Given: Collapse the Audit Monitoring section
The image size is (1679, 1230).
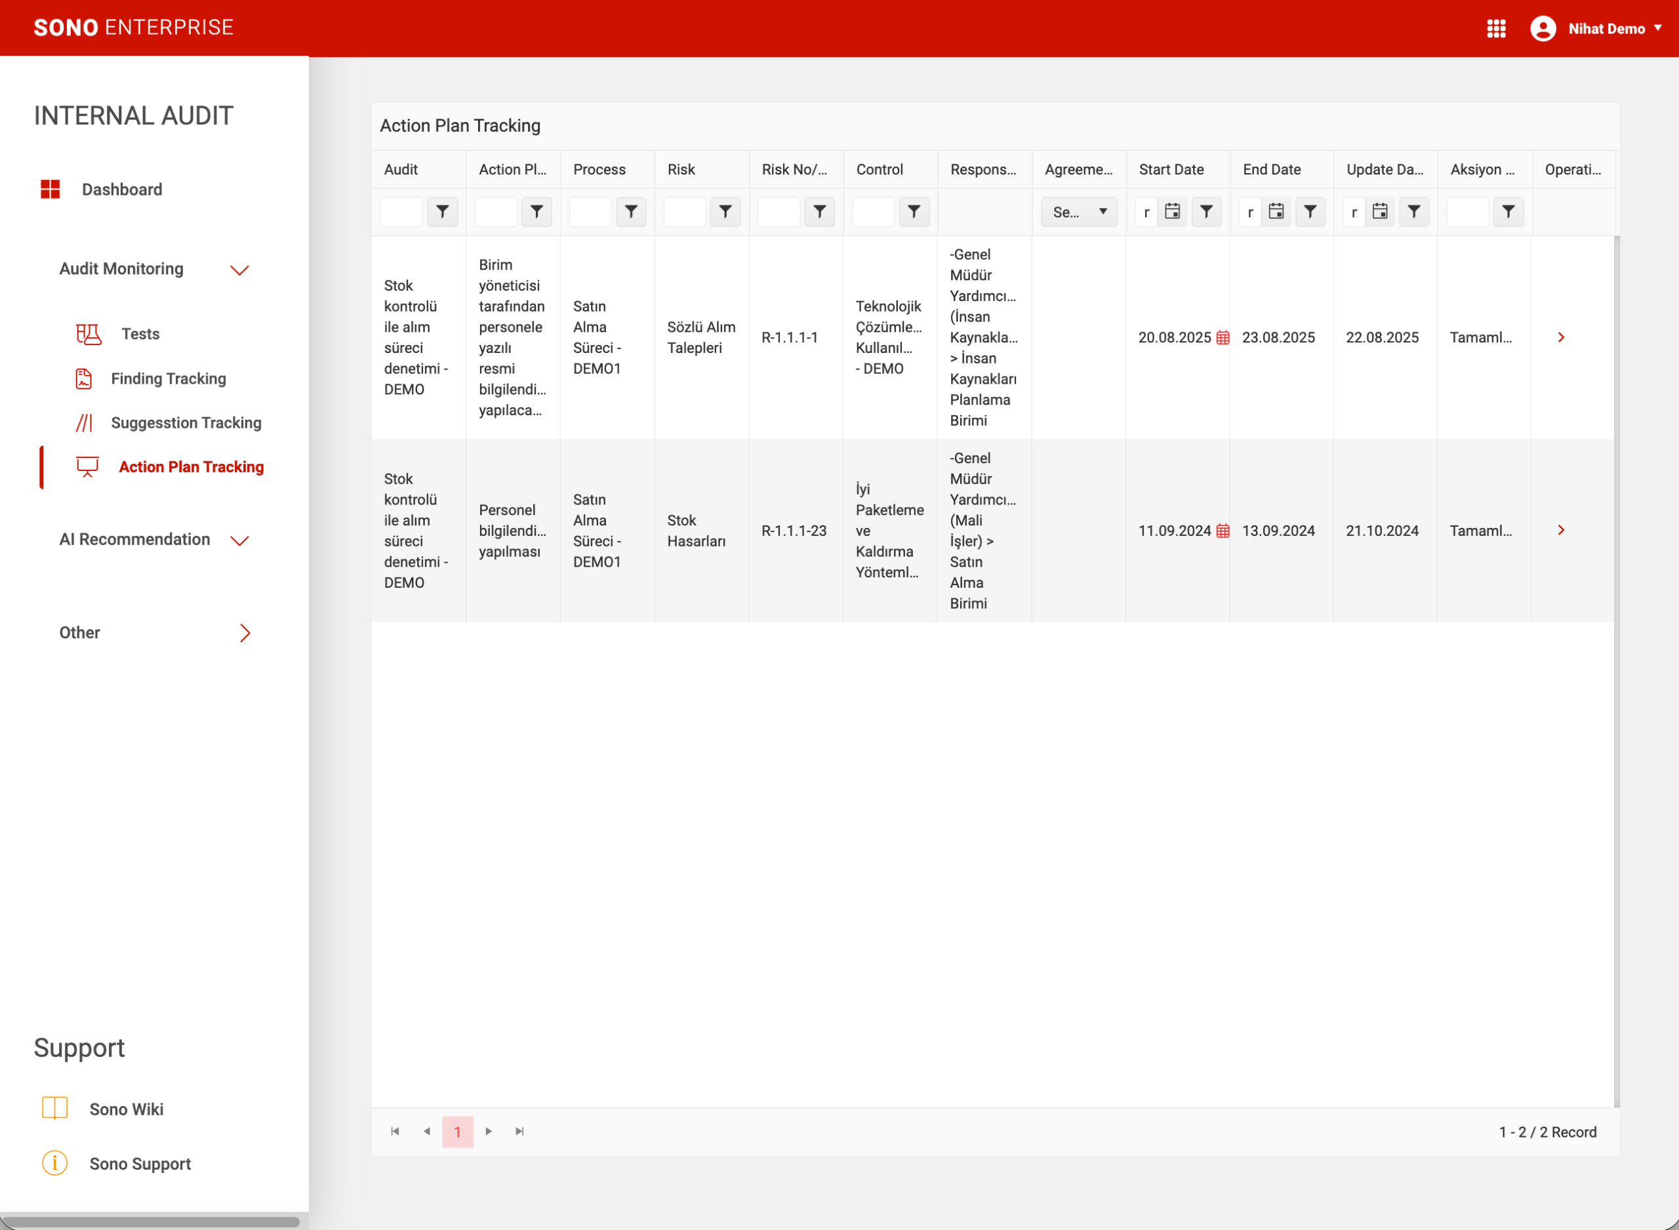Looking at the screenshot, I should [239, 270].
